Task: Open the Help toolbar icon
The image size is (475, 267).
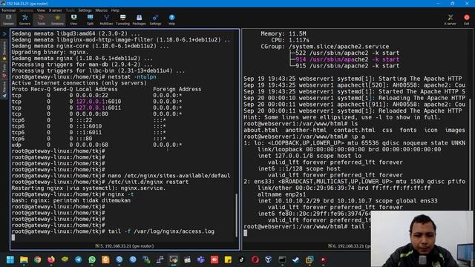Action: tap(171, 20)
